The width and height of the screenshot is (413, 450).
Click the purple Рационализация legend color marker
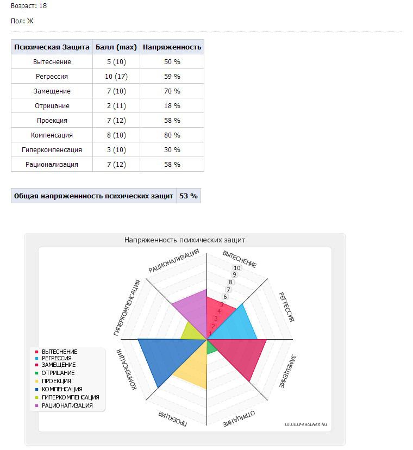(36, 405)
